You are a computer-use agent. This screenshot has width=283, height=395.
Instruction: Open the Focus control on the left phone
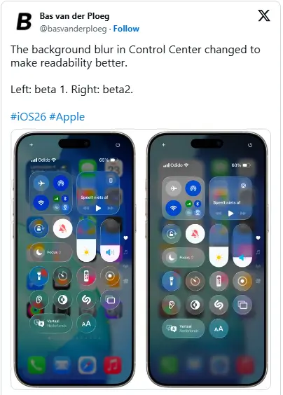coord(50,252)
